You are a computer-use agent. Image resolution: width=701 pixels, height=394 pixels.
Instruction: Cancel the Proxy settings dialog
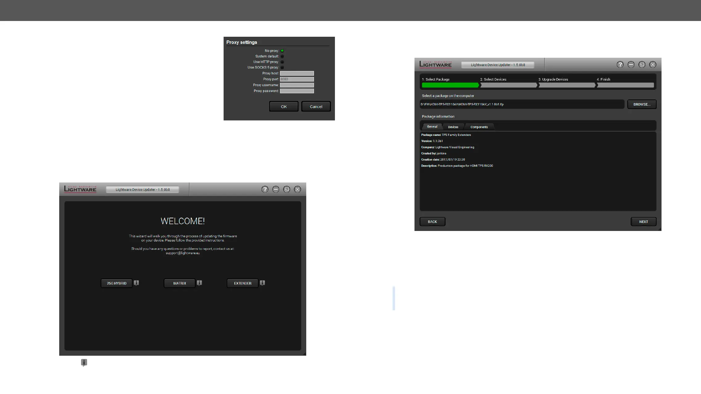click(316, 107)
